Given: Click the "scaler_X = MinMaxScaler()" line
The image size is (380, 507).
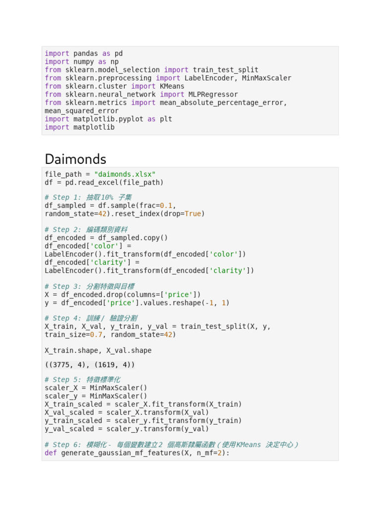Looking at the screenshot, I should coord(96,388).
